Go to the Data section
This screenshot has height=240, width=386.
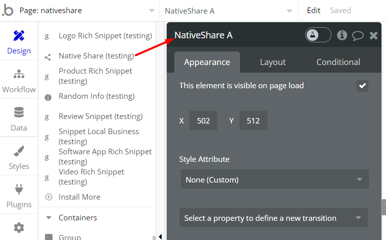pos(19,119)
